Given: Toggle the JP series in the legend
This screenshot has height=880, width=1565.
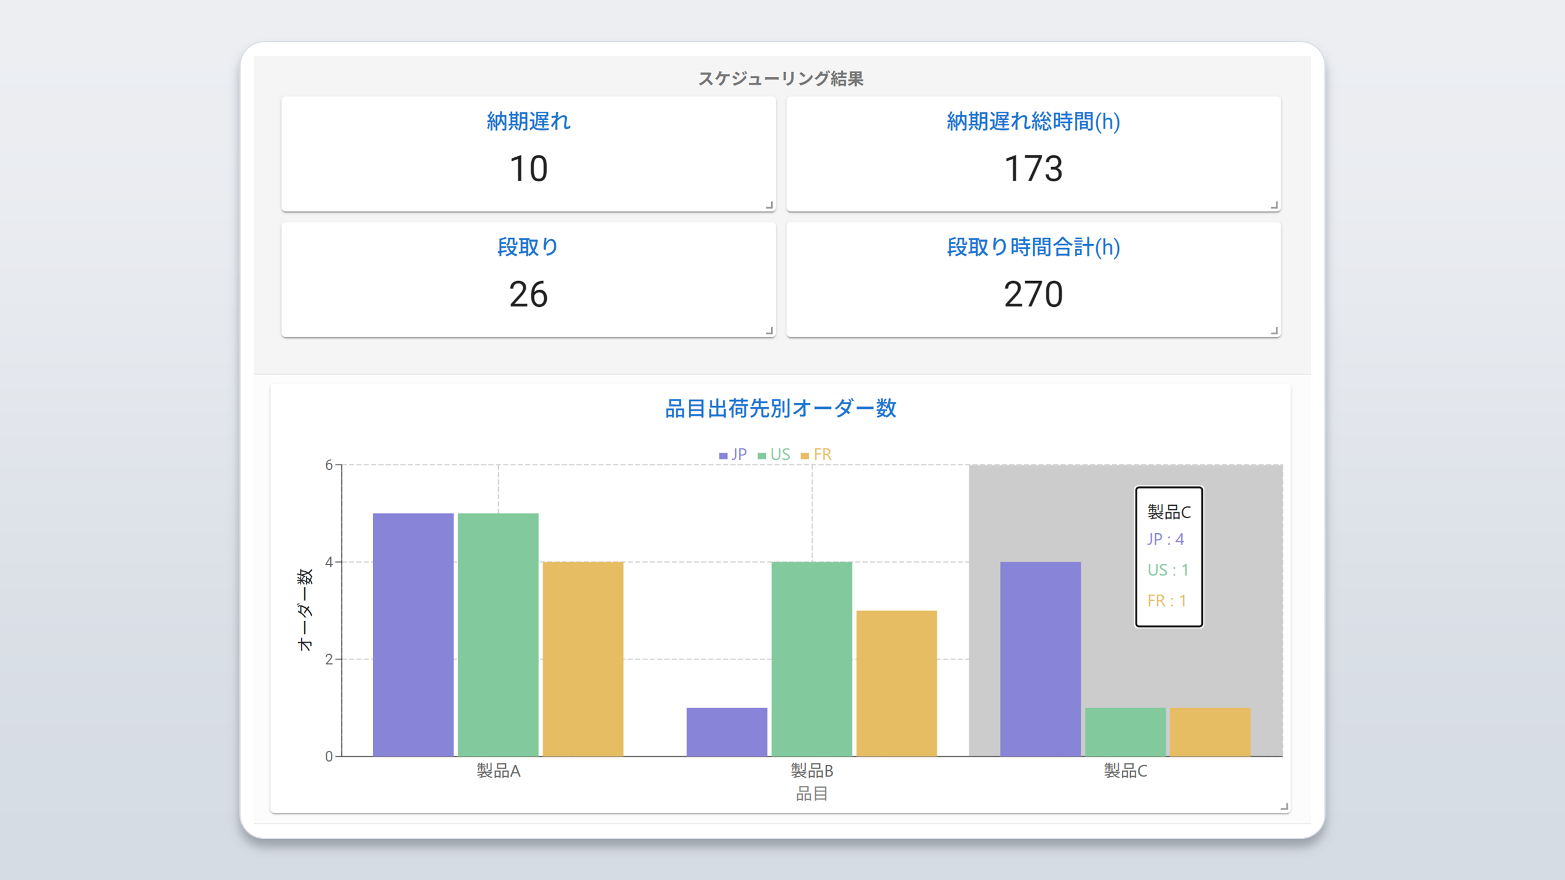Looking at the screenshot, I should 733,454.
